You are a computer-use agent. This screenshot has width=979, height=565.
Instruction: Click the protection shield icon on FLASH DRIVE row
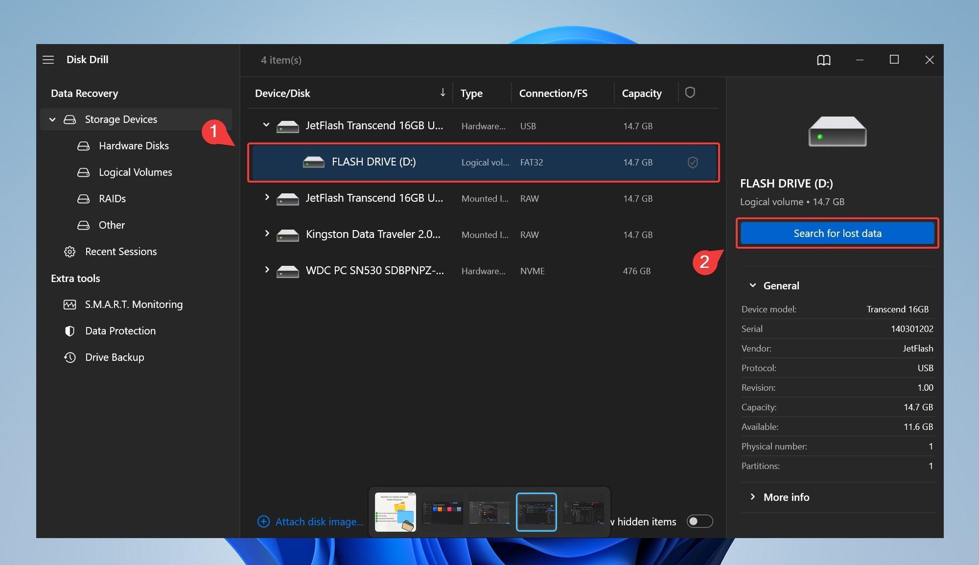pos(692,162)
